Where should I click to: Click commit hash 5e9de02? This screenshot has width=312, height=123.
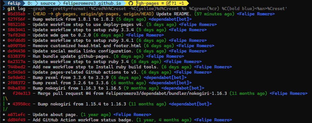(16, 78)
